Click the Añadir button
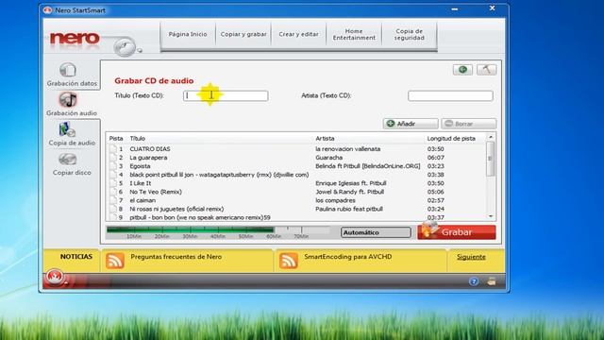604x340 pixels. pyautogui.click(x=411, y=124)
